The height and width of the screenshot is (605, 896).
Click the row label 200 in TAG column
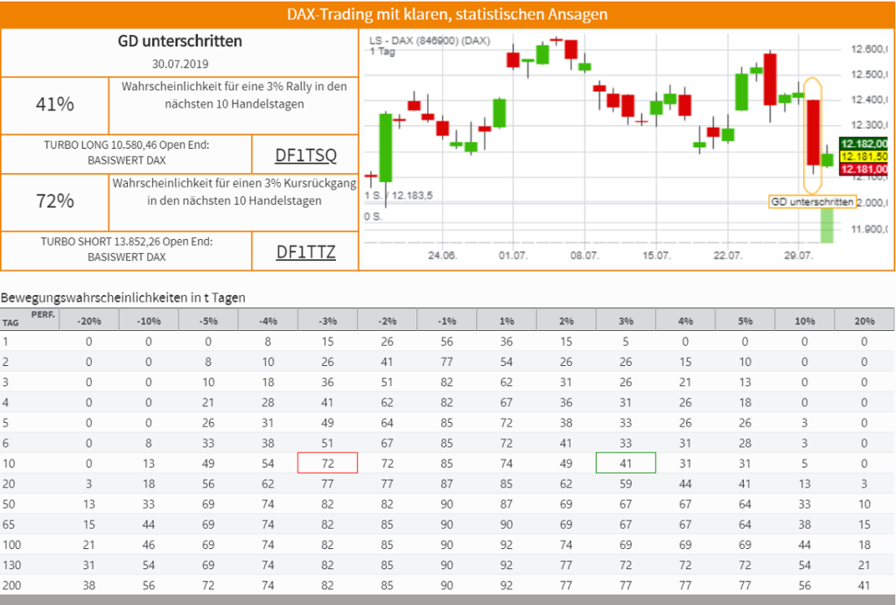12,586
